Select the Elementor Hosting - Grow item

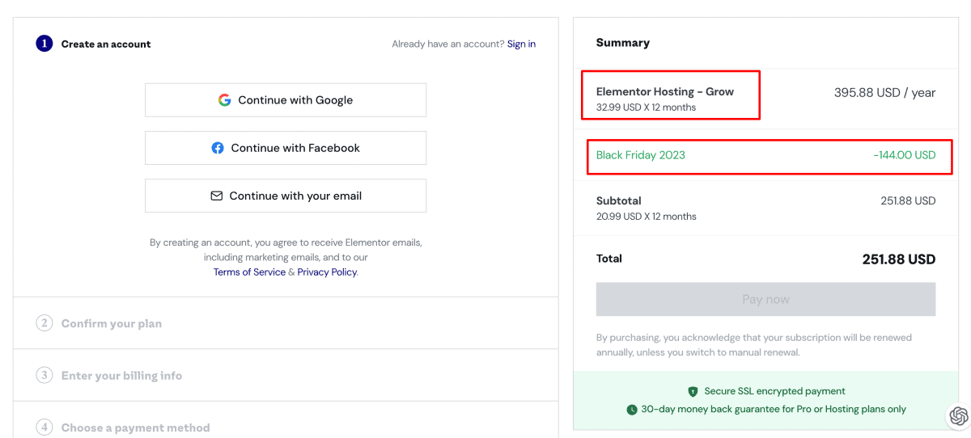coord(665,91)
